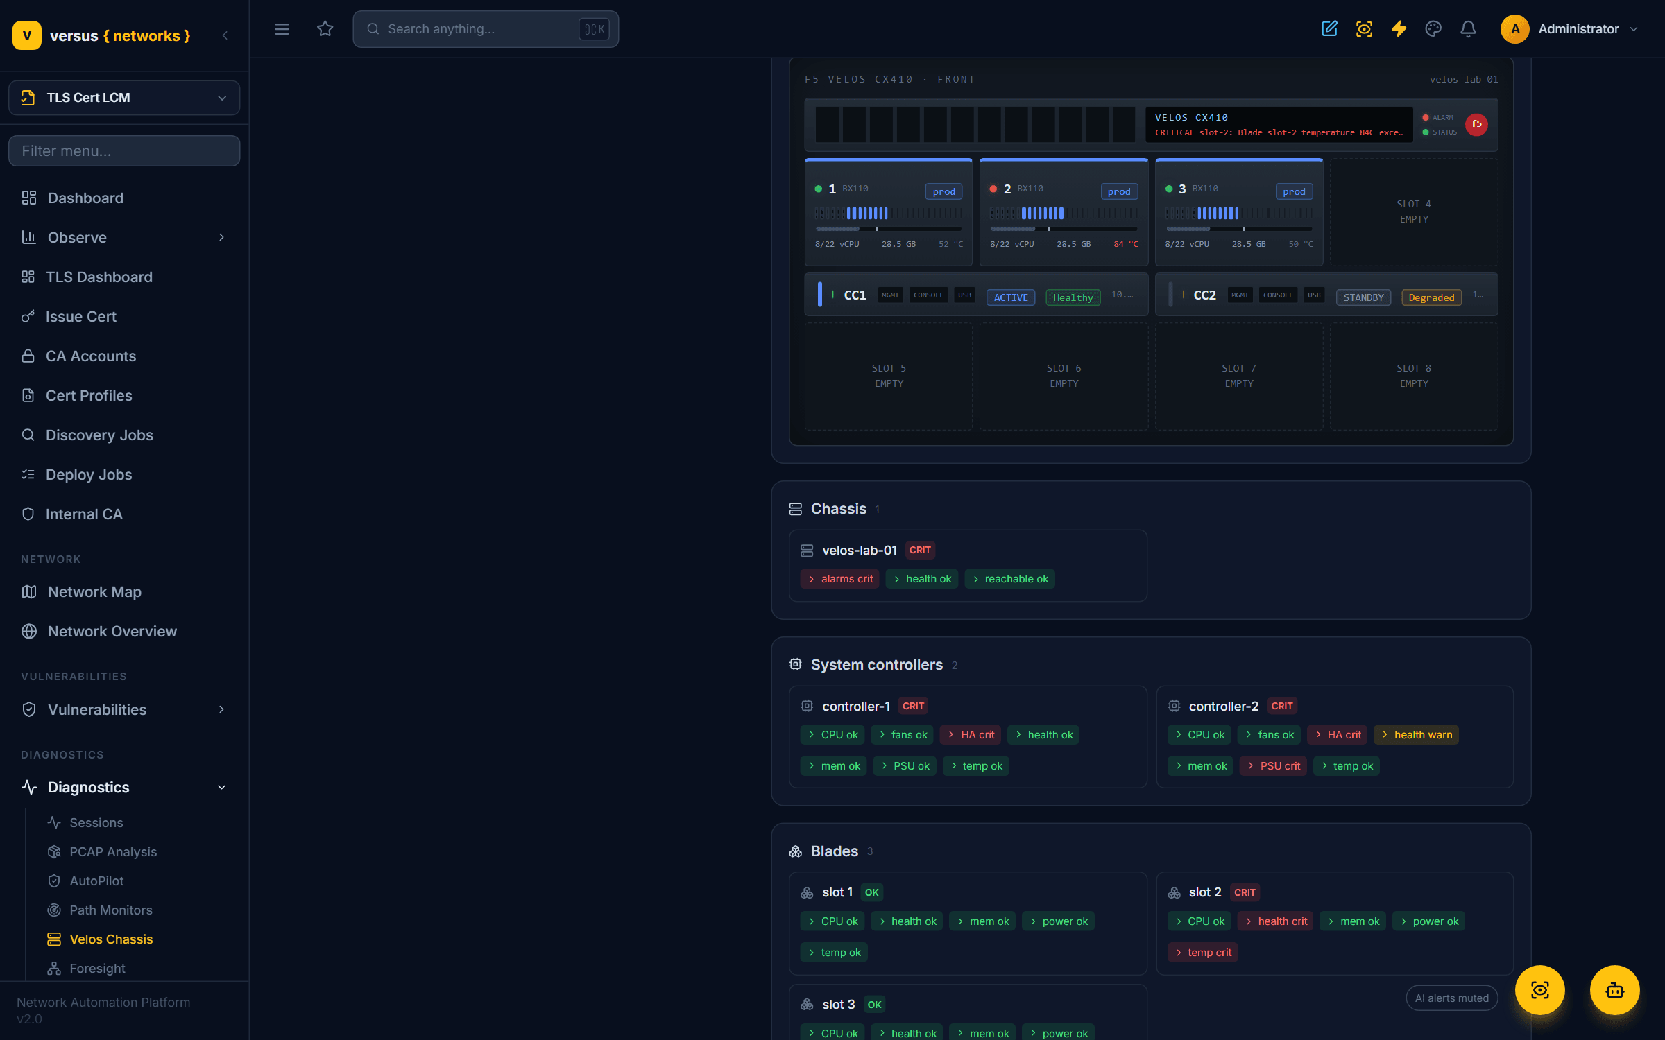Go to Issue Cert page
The height and width of the screenshot is (1040, 1665).
(x=124, y=317)
